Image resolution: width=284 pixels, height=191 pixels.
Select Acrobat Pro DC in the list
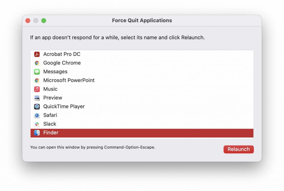pyautogui.click(x=142, y=54)
